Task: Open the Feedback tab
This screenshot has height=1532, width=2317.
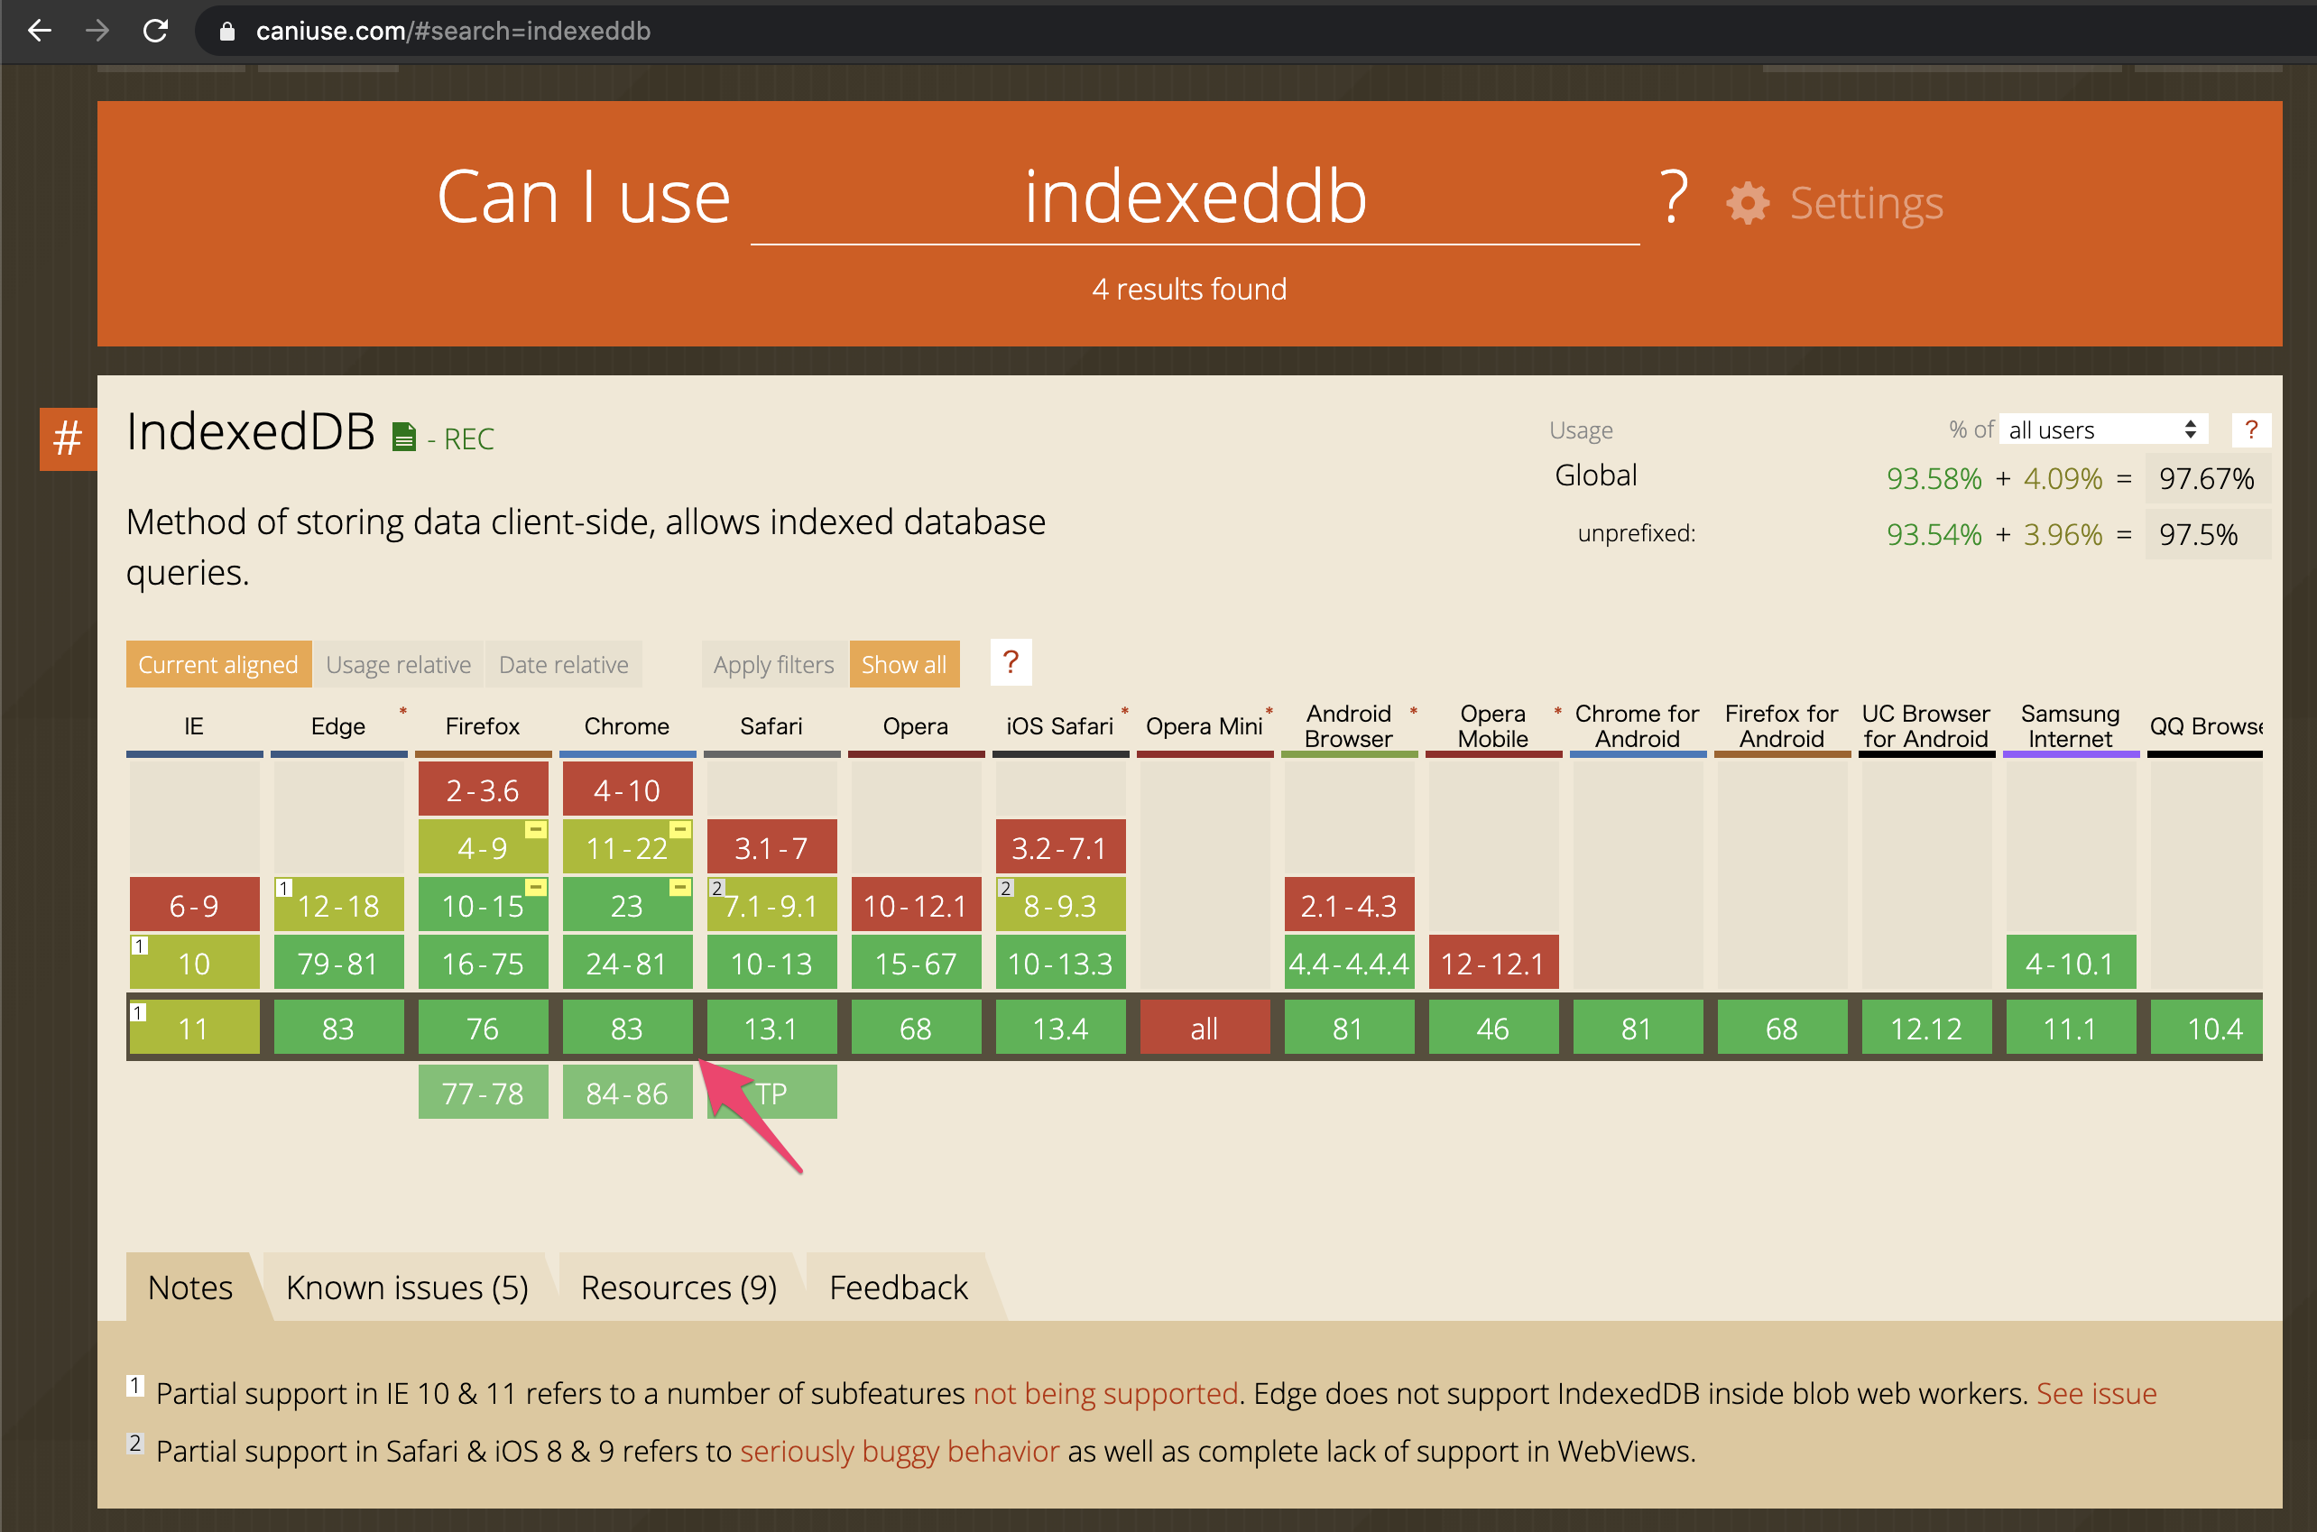Action: tap(898, 1287)
